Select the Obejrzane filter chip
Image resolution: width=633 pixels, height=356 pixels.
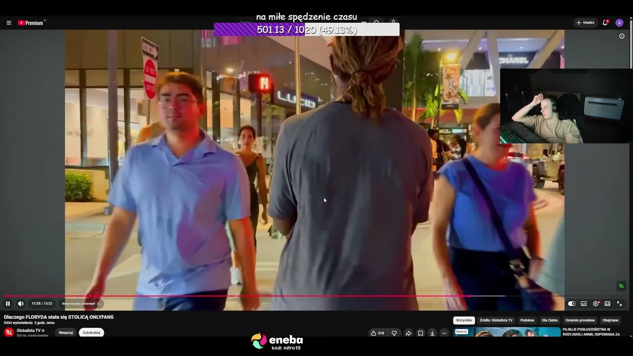(610, 320)
